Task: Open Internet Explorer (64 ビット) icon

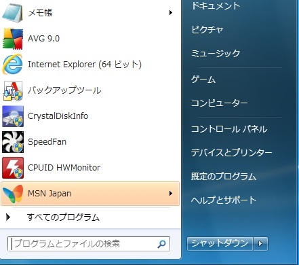Action: pyautogui.click(x=13, y=65)
